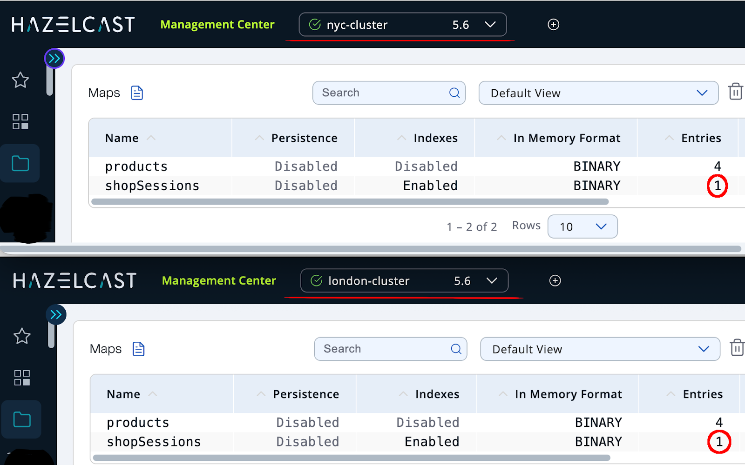Open Maps documentation icon in nyc-cluster panel
This screenshot has height=465, width=745.
click(x=137, y=93)
